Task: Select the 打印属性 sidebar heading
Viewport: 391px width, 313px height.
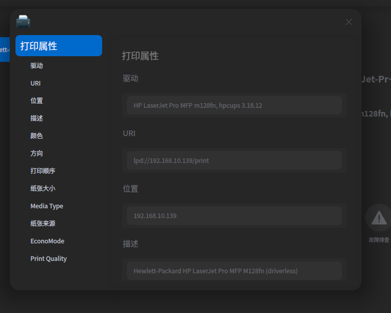Action: [x=59, y=46]
